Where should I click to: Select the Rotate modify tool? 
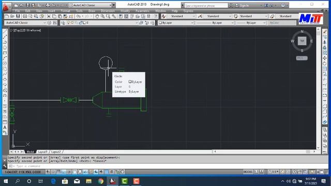325,64
